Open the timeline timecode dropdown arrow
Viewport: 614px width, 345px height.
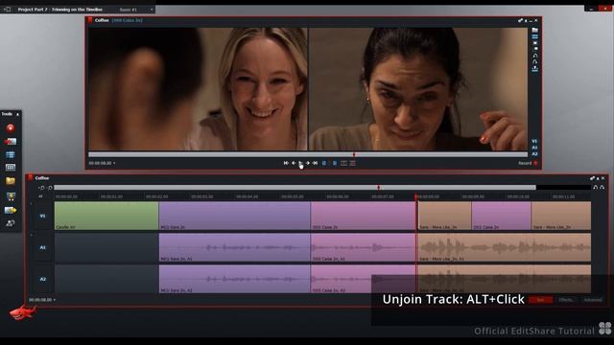(x=55, y=300)
